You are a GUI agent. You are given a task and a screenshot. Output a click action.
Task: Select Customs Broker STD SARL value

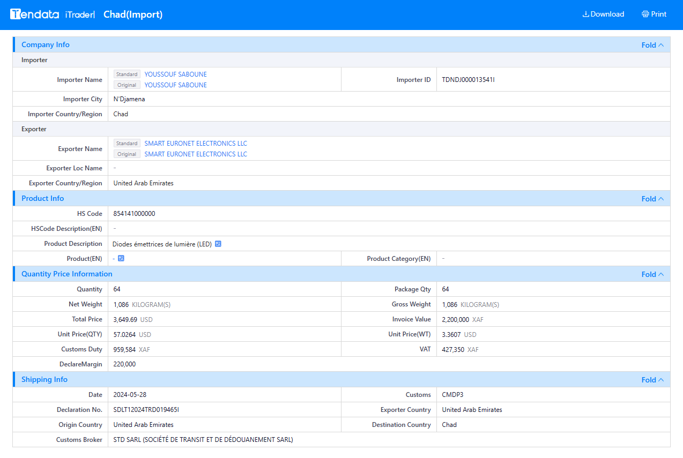tap(203, 440)
